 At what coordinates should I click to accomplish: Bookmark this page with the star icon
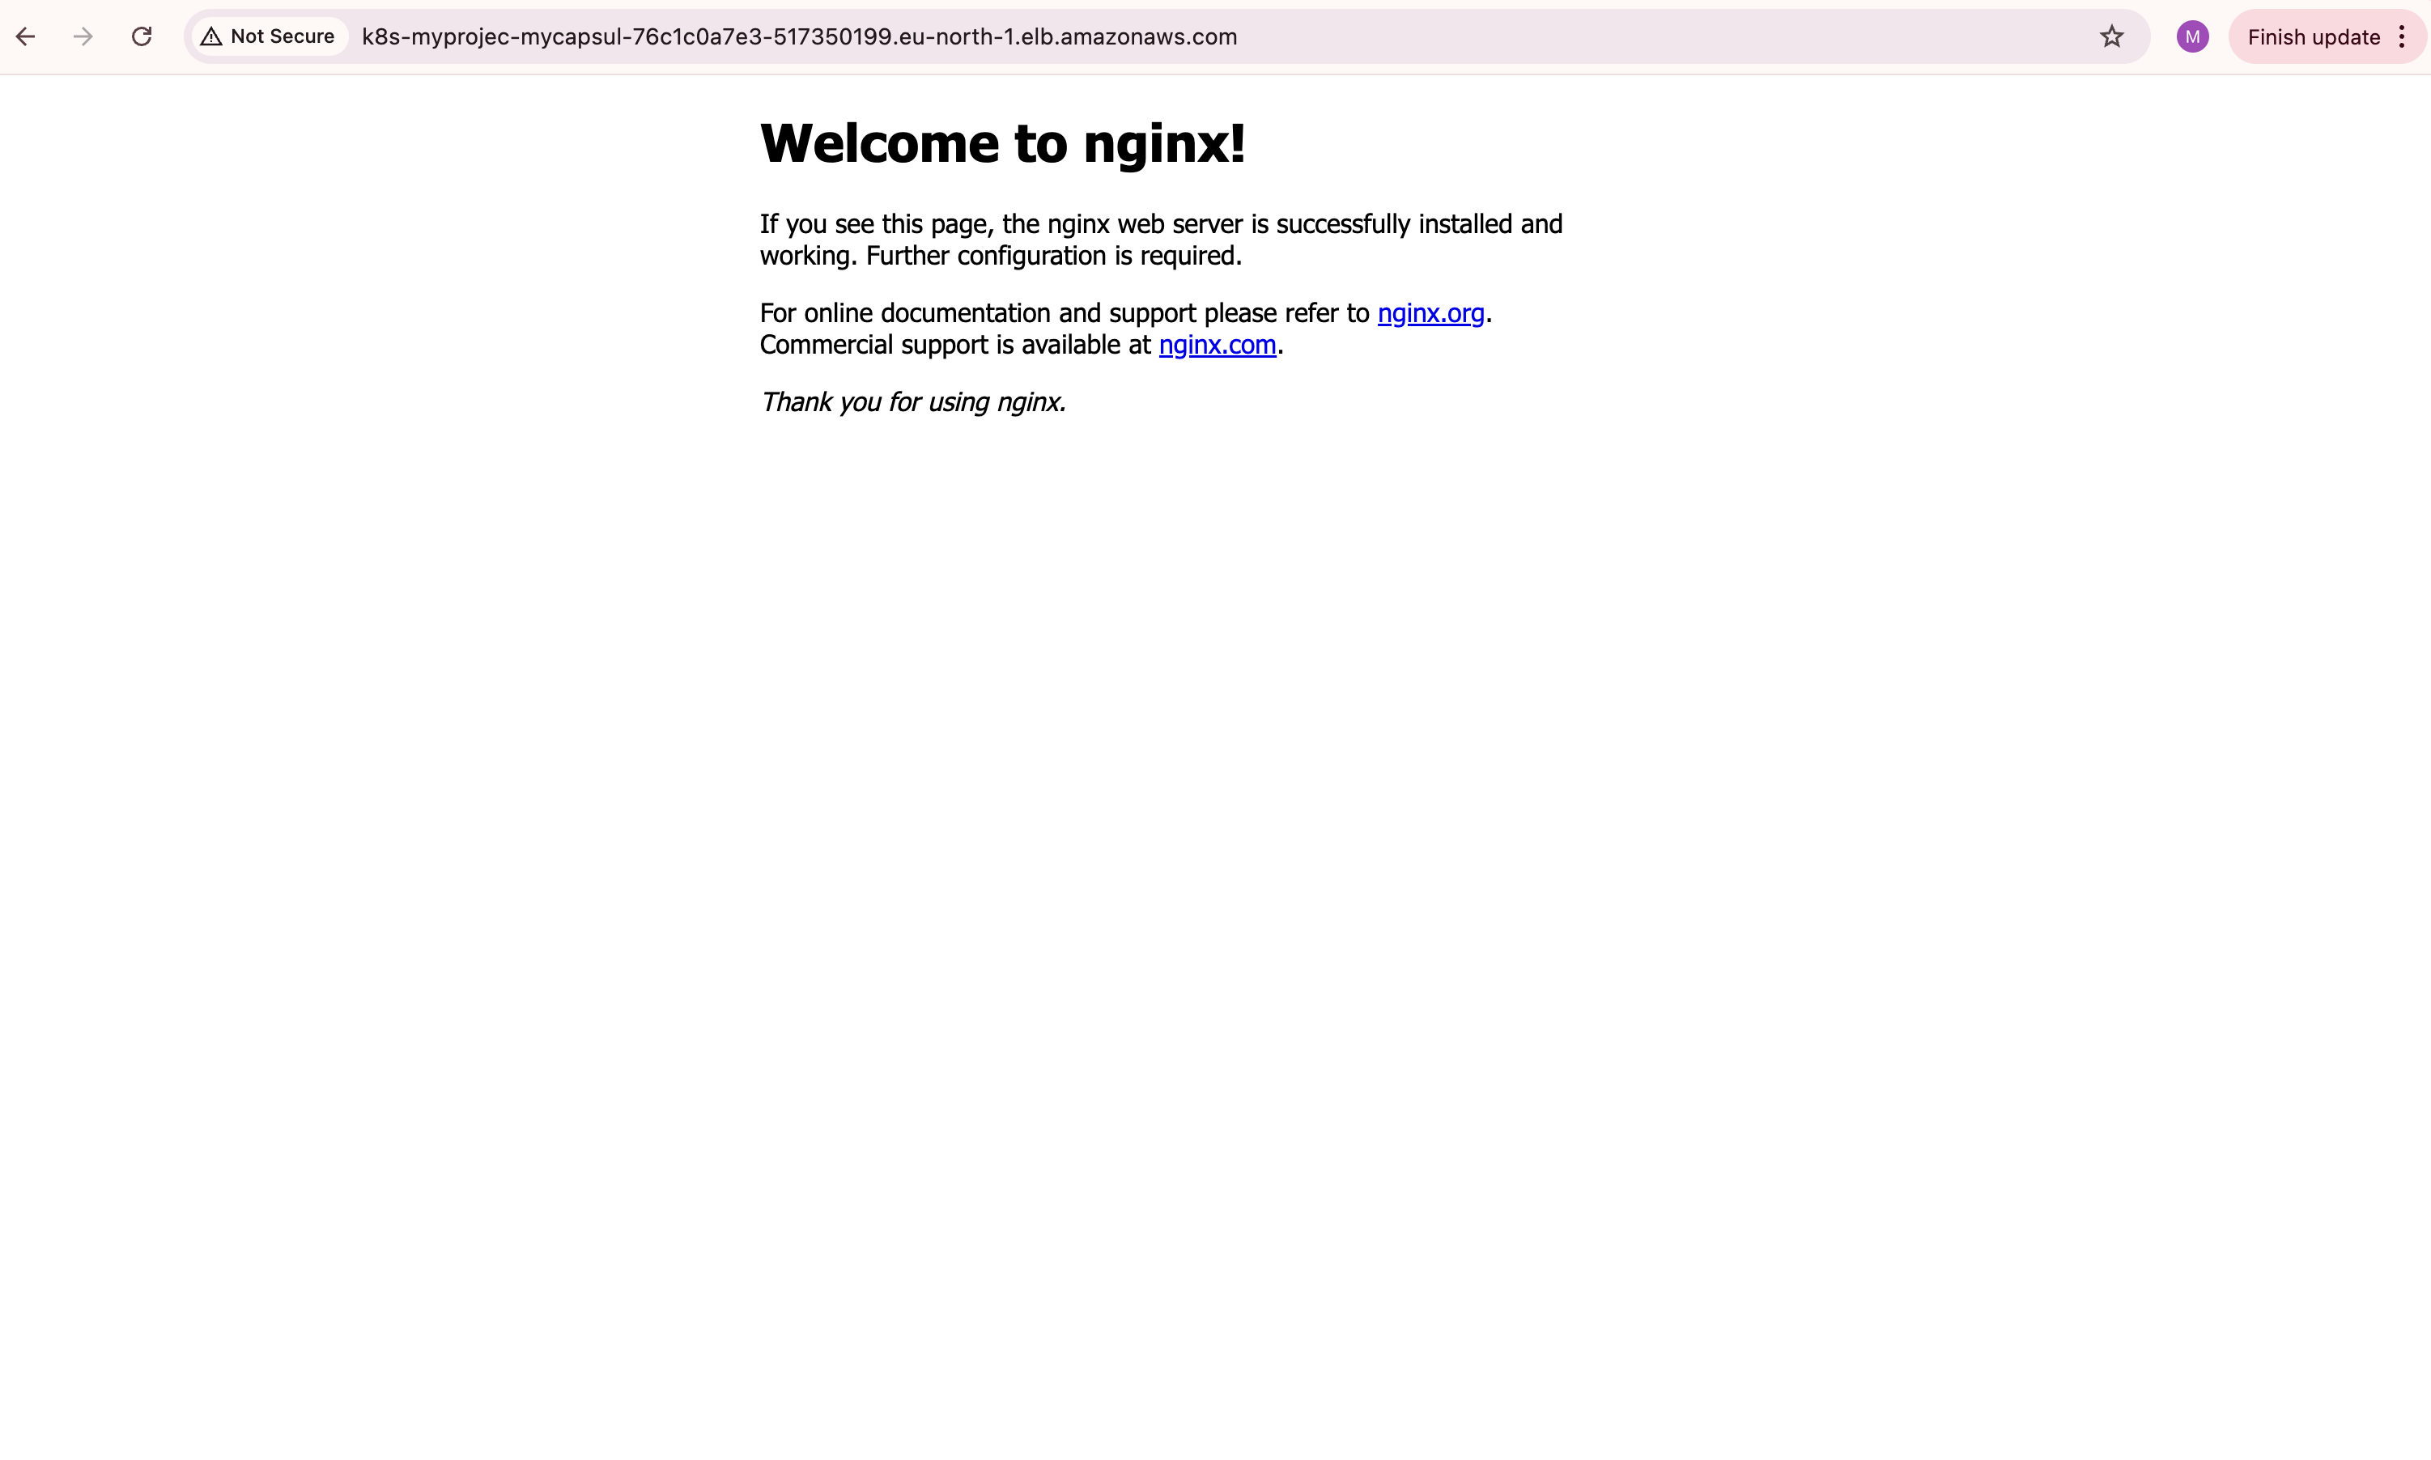(x=2111, y=36)
